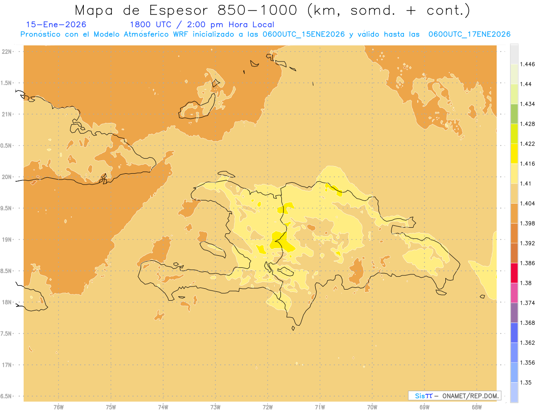The width and height of the screenshot is (535, 413).
Task: Click the legend value '1.434'
Action: pyautogui.click(x=527, y=104)
